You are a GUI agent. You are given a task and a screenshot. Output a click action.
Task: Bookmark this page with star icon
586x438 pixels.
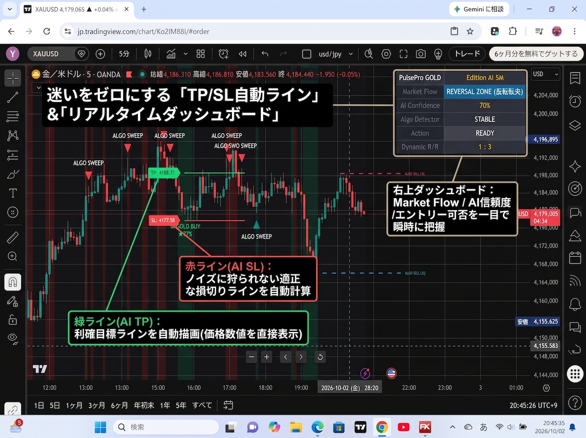click(470, 31)
